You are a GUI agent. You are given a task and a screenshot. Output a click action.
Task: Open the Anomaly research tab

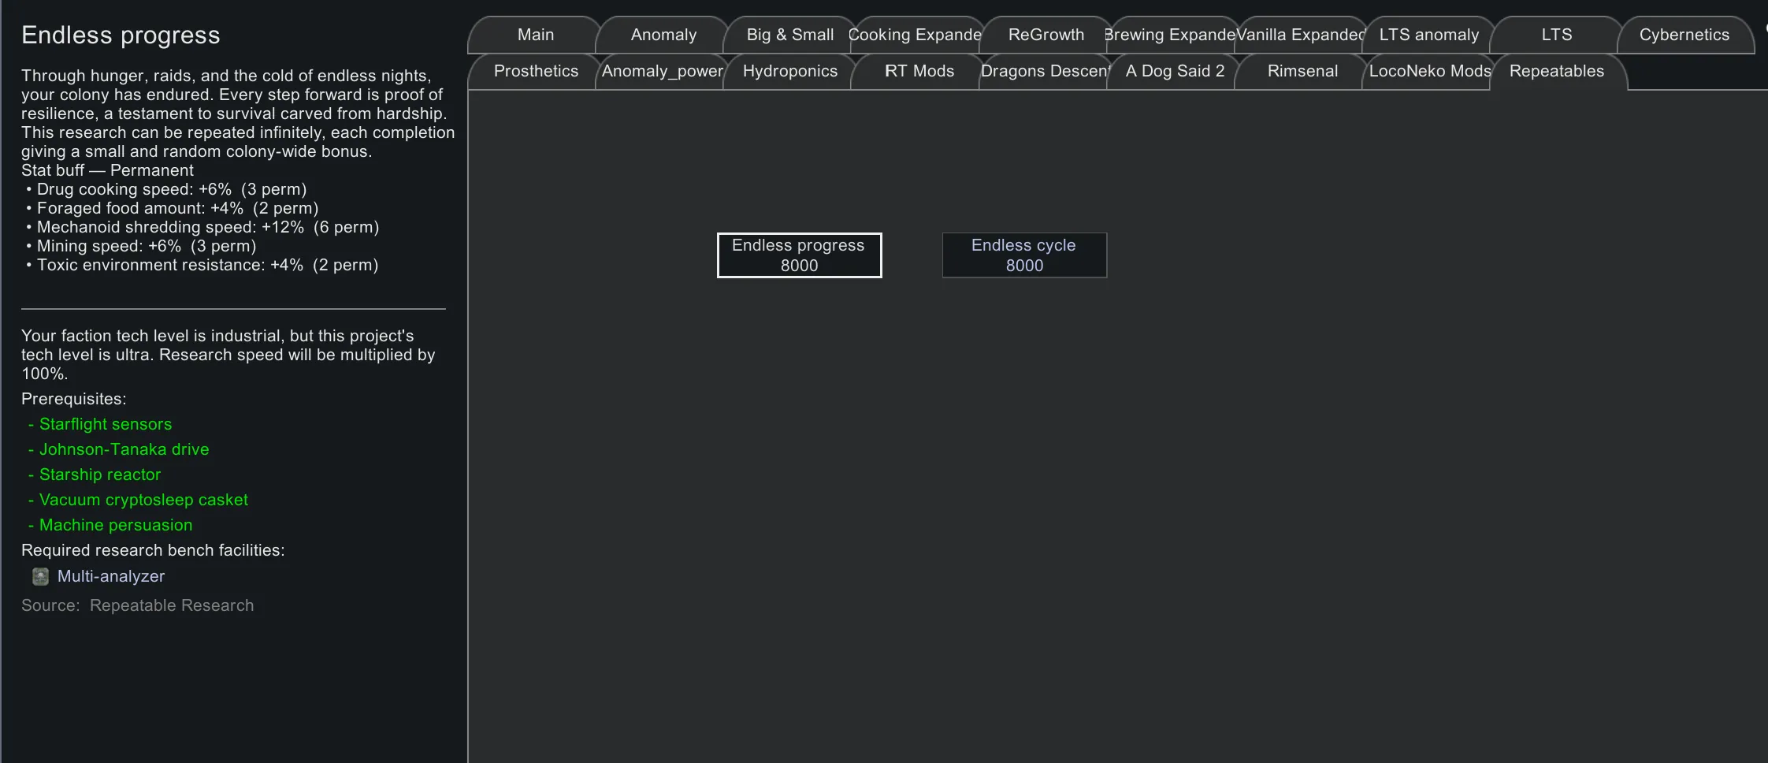663,35
